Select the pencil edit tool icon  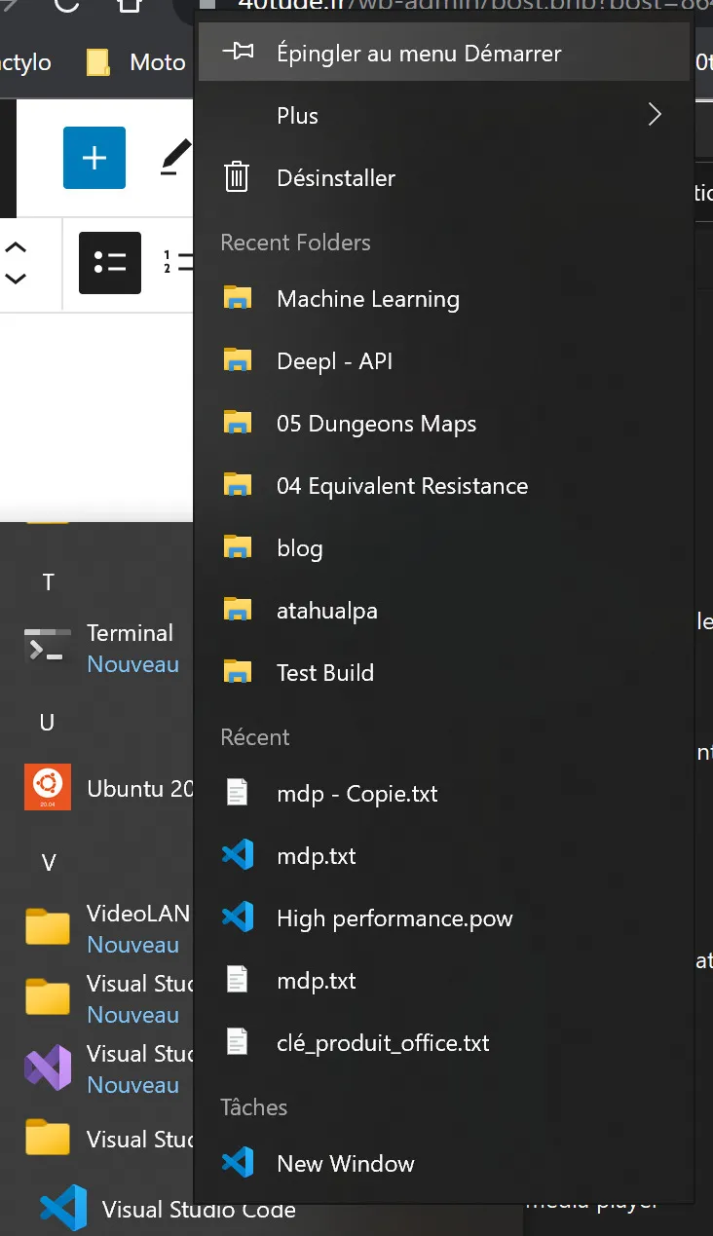point(175,158)
